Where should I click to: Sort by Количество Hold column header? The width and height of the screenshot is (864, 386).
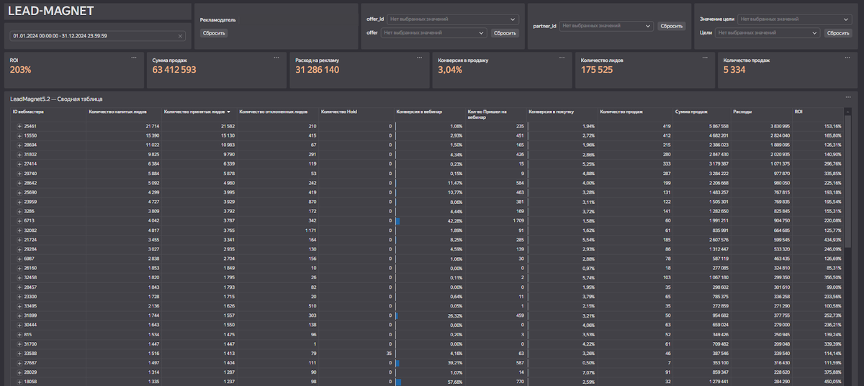coord(338,112)
